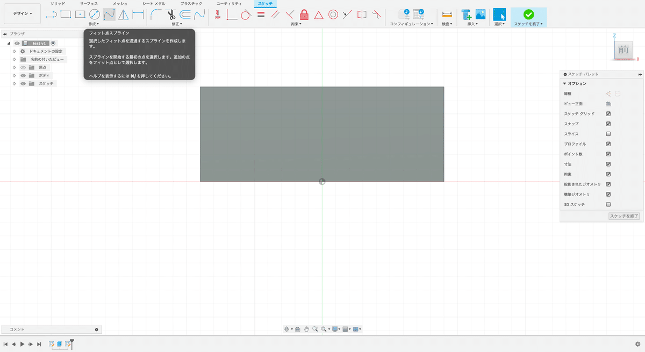Expand the スケッチ folder in browser
This screenshot has height=352, width=645.
(15, 83)
